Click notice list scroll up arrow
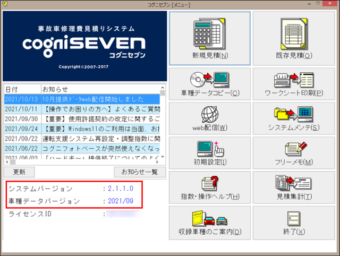The width and height of the screenshot is (340, 256). [x=163, y=87]
